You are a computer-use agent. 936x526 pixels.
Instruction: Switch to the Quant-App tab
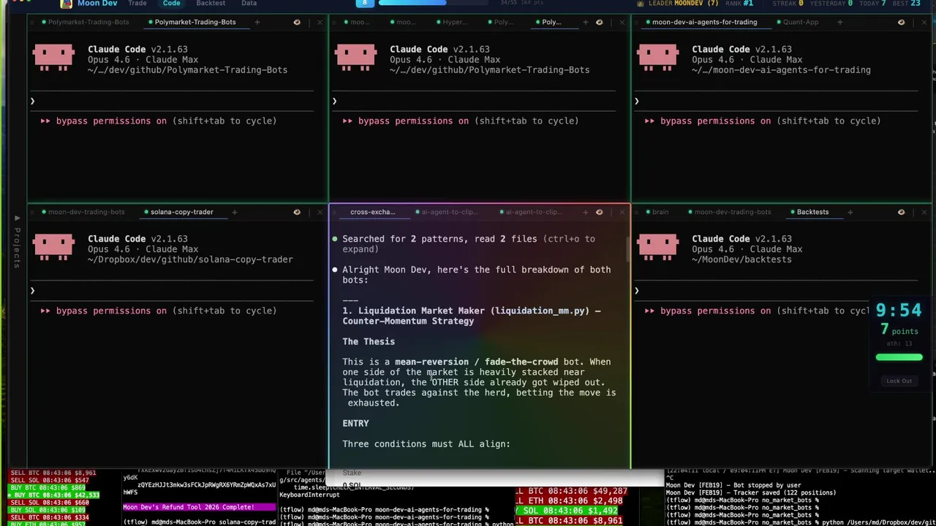[797, 22]
